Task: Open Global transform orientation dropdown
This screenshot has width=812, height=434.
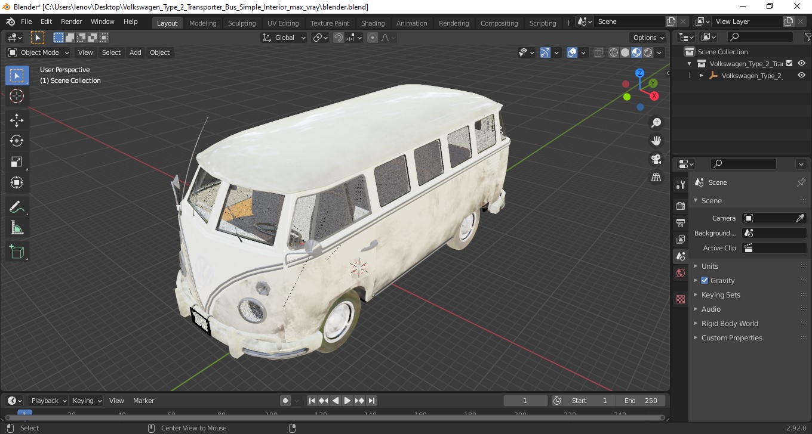Action: point(284,38)
